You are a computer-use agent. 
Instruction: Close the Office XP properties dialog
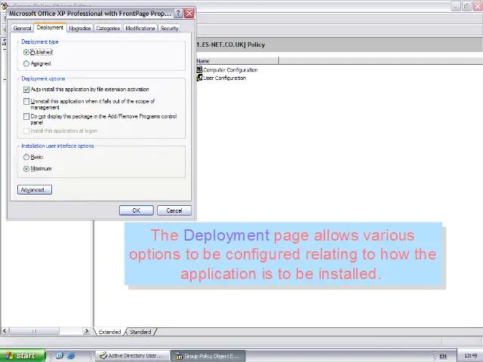pyautogui.click(x=189, y=14)
